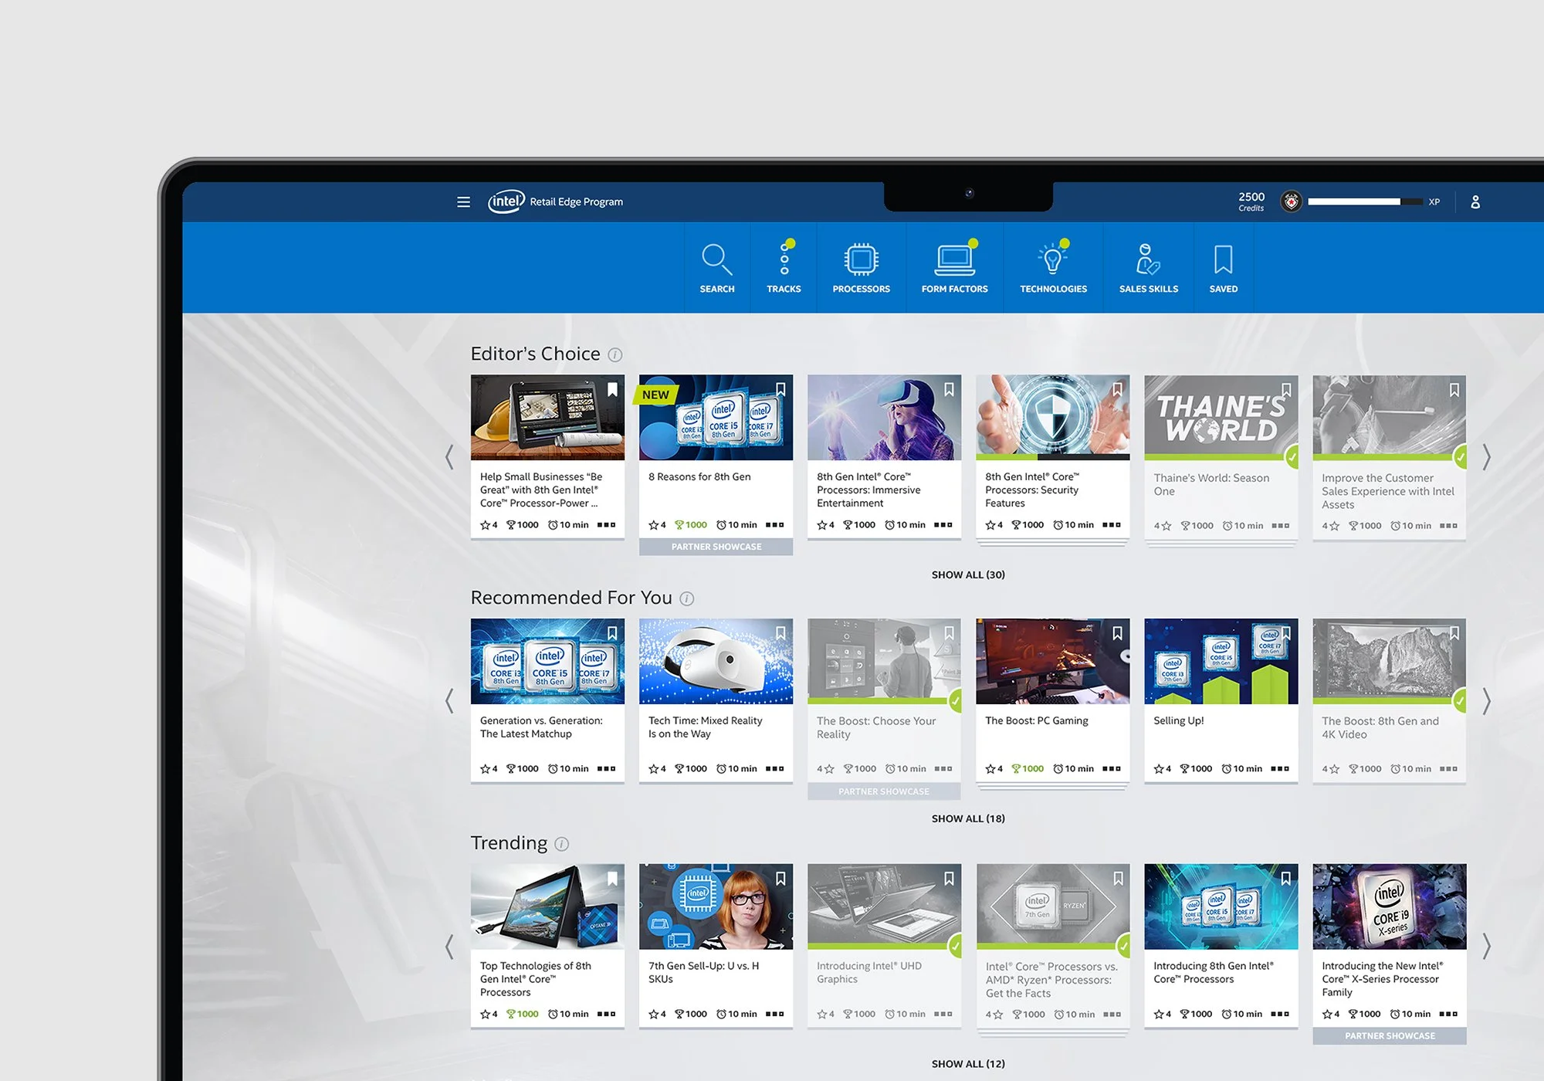Image resolution: width=1544 pixels, height=1081 pixels.
Task: Open the Form Factors laptop icon
Action: (954, 260)
